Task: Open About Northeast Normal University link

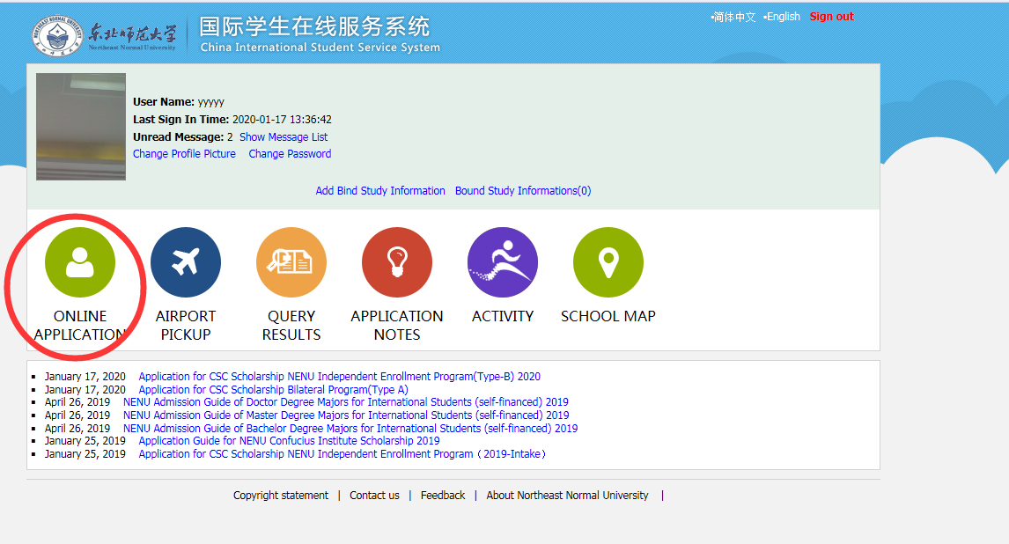Action: (567, 495)
